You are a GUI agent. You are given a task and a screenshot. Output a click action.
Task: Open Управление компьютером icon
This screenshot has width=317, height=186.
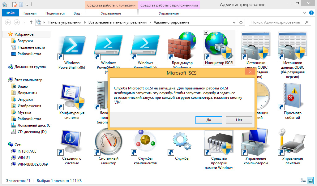pyautogui.click(x=256, y=147)
